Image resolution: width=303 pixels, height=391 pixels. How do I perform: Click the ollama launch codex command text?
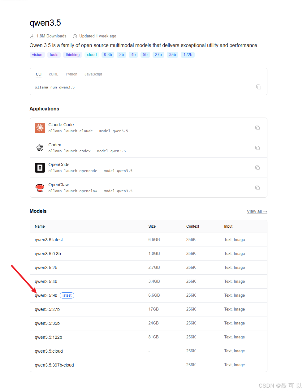(87, 151)
